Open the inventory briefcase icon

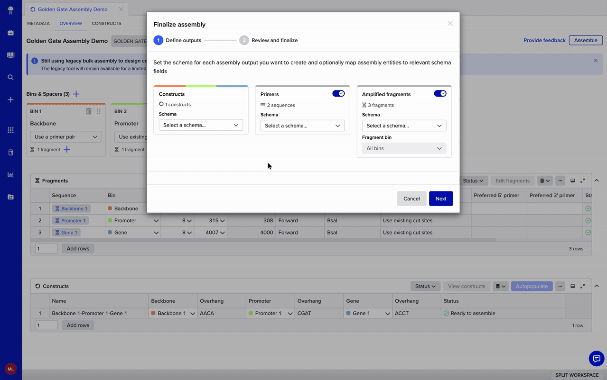pos(10,32)
